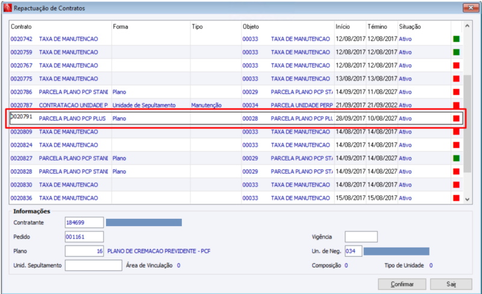Click the Plano field showing 16

click(x=84, y=251)
